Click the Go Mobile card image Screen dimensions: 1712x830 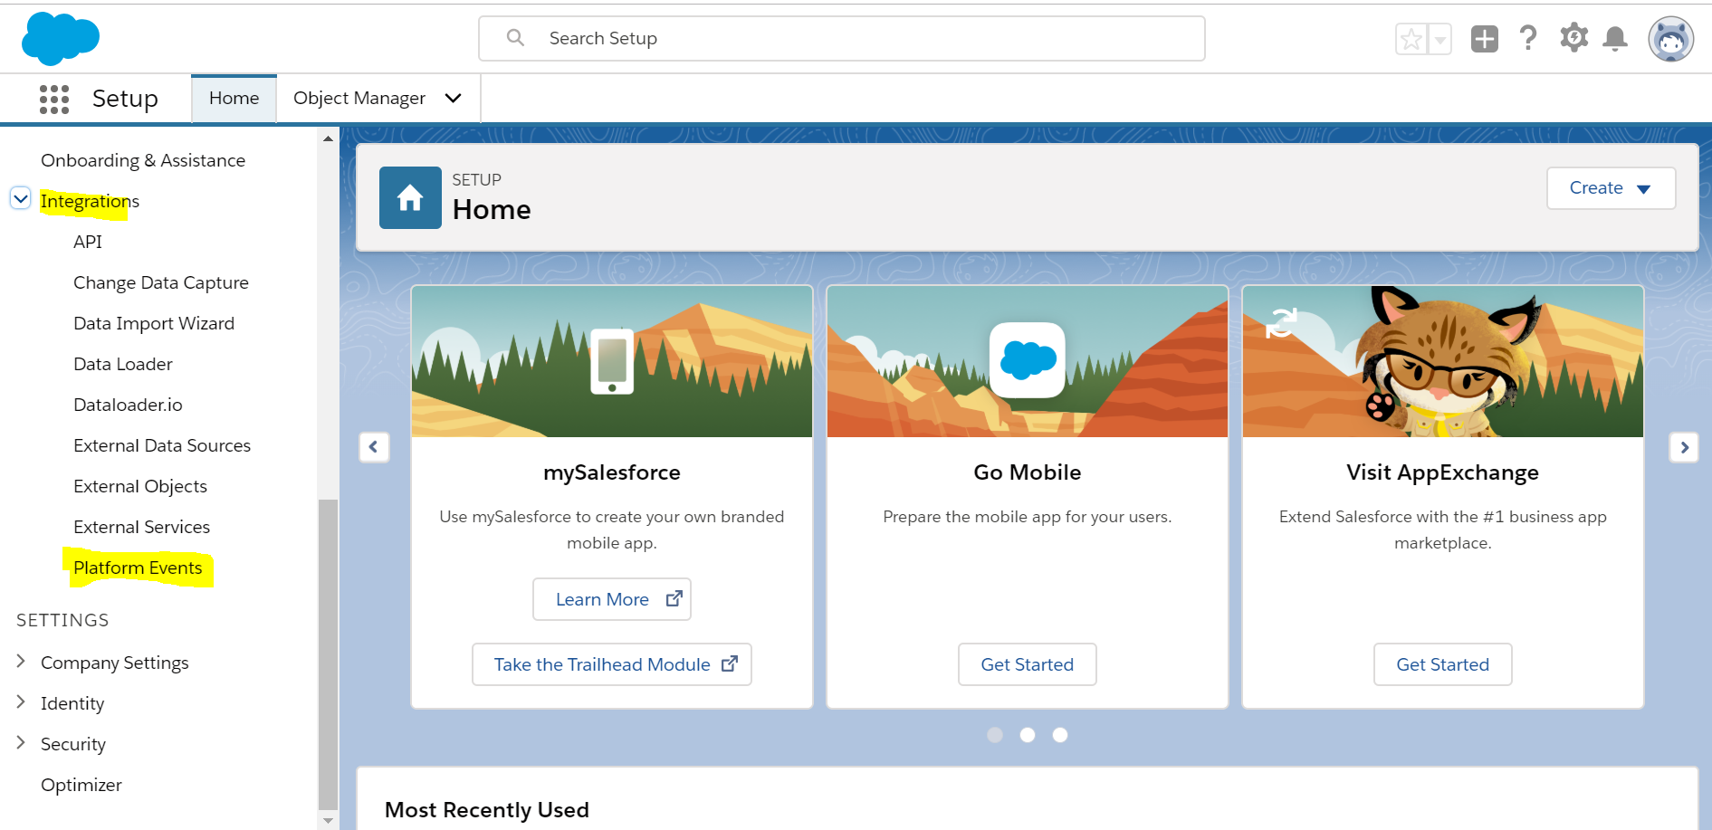[1028, 361]
